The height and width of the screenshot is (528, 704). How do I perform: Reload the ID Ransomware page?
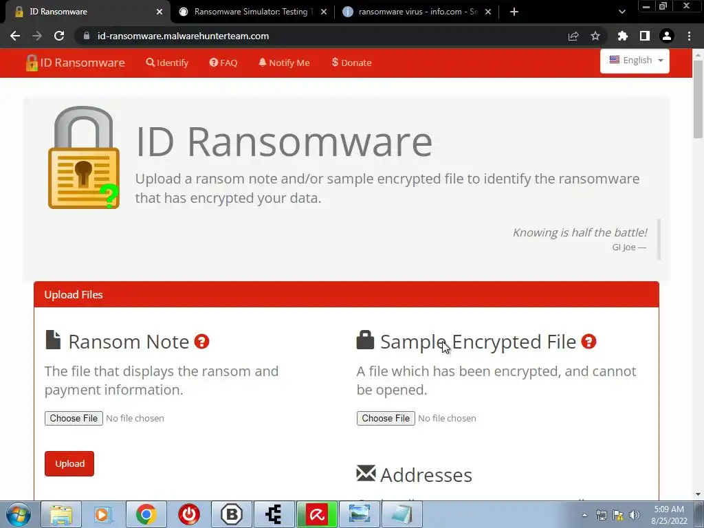(59, 36)
